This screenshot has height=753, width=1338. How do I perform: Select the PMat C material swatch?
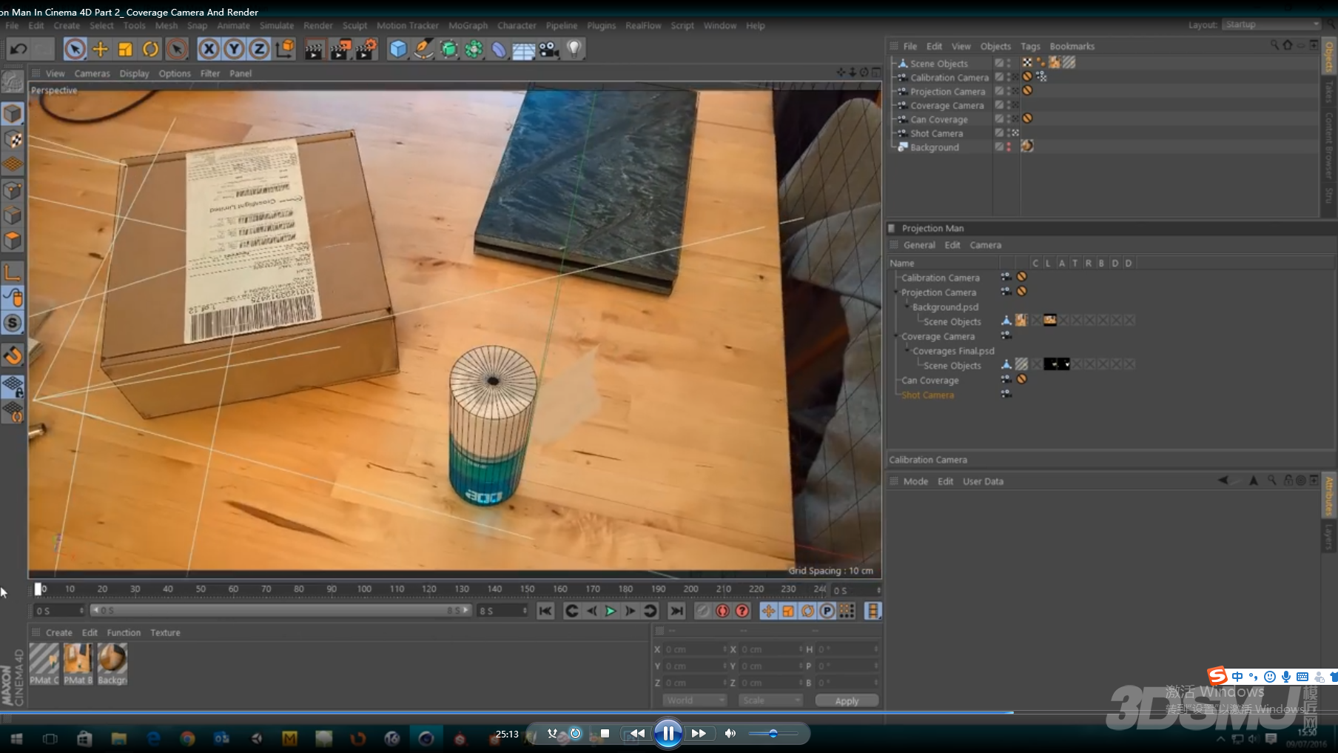[44, 663]
